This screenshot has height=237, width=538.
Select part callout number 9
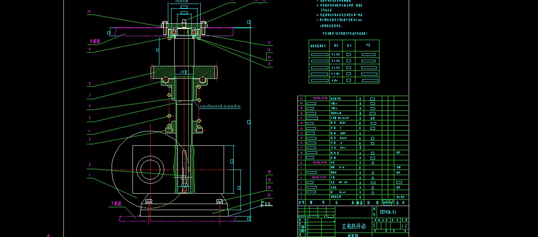(x=90, y=49)
